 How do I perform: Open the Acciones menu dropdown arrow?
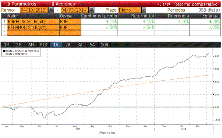[x=82, y=4]
